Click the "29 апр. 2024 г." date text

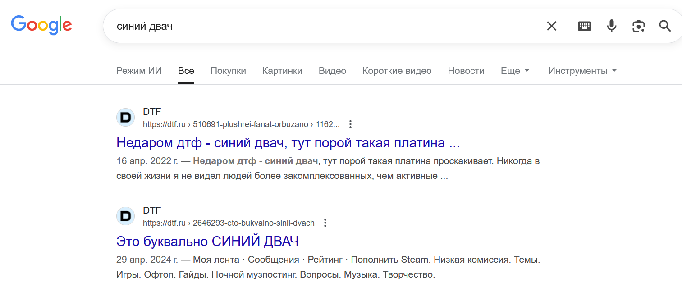[147, 260]
